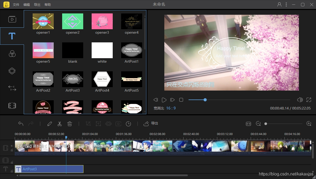Select the ArtPost3 clip on text track
Viewport: 316px width, 179px height.
(x=49, y=169)
